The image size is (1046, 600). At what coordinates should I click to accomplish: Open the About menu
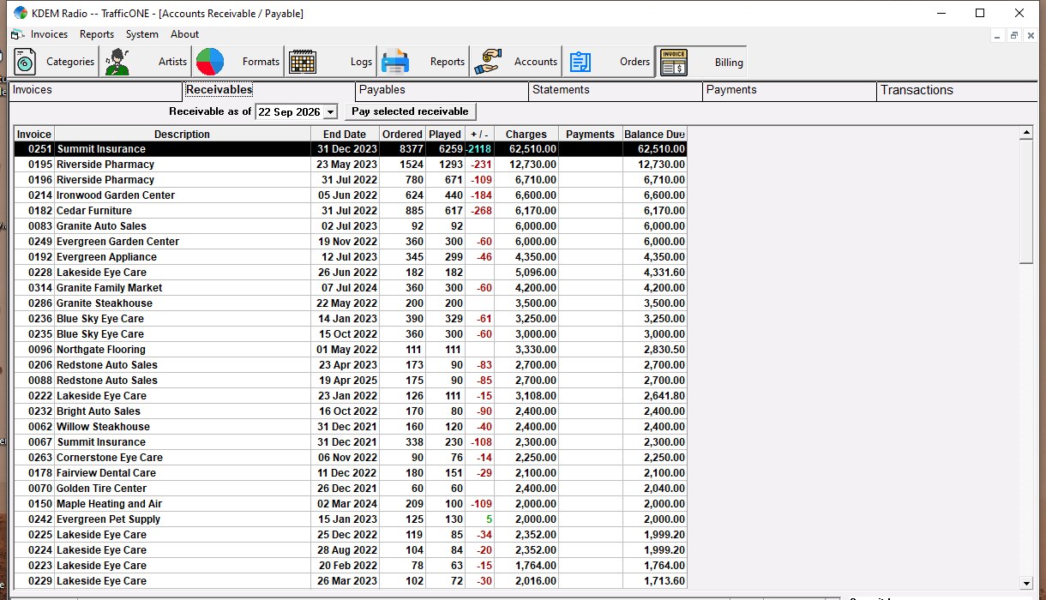[184, 34]
